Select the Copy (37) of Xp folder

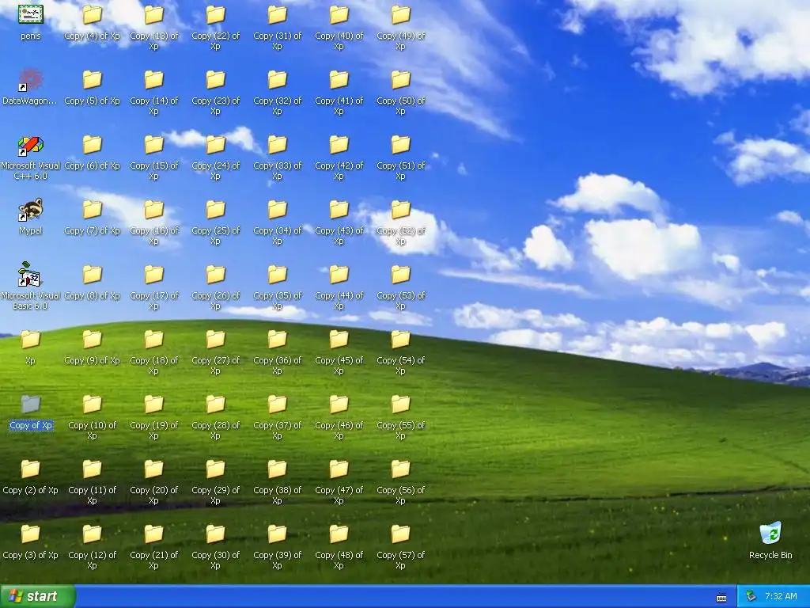278,405
